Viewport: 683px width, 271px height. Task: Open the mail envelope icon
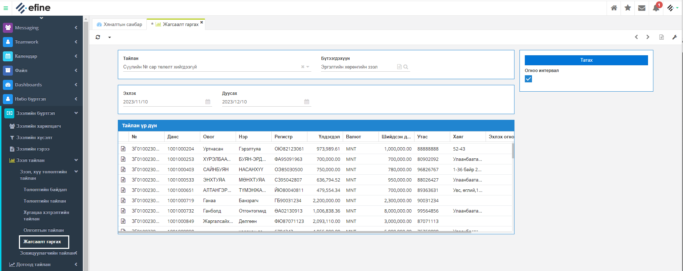(x=642, y=8)
